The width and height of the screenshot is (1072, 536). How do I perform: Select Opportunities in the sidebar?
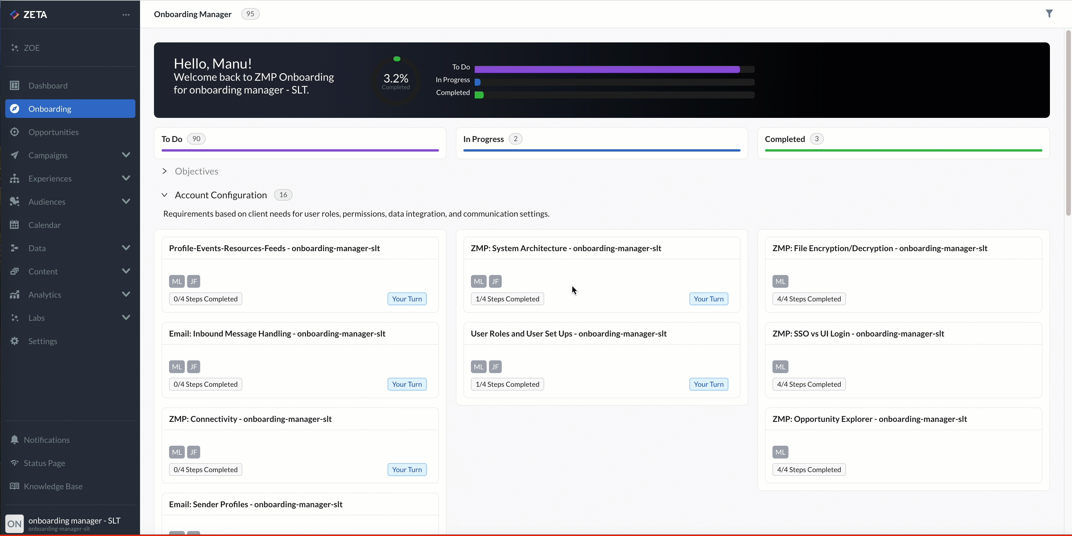pos(70,132)
